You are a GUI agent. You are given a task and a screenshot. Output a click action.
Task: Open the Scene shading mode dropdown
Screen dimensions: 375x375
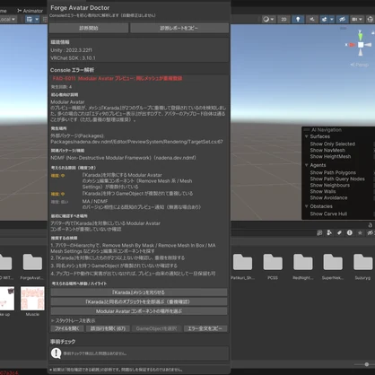point(268,20)
